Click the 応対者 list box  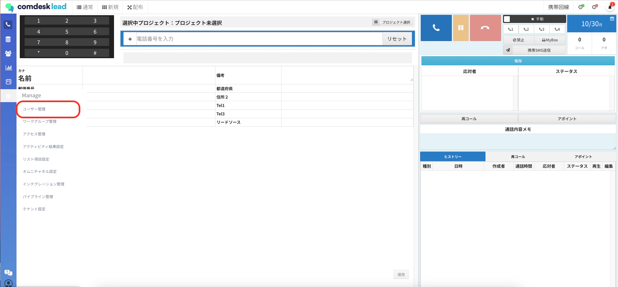pos(469,93)
